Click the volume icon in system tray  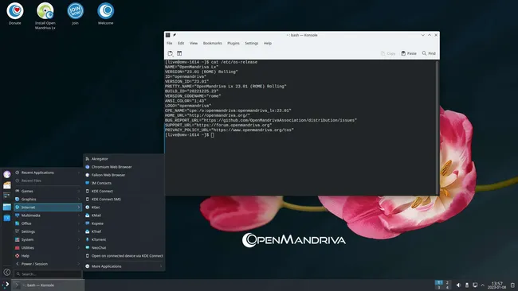458,285
